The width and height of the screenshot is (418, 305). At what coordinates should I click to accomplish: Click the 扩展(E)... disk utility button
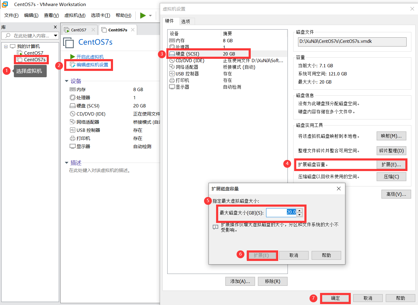coord(391,164)
